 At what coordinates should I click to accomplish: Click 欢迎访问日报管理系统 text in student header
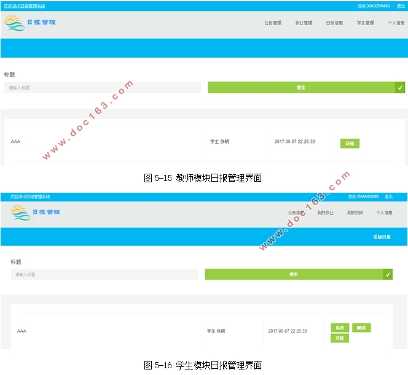(30, 197)
